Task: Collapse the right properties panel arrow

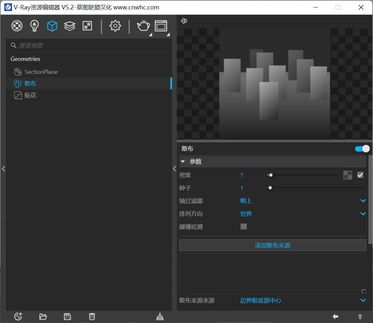Action: [x=174, y=169]
